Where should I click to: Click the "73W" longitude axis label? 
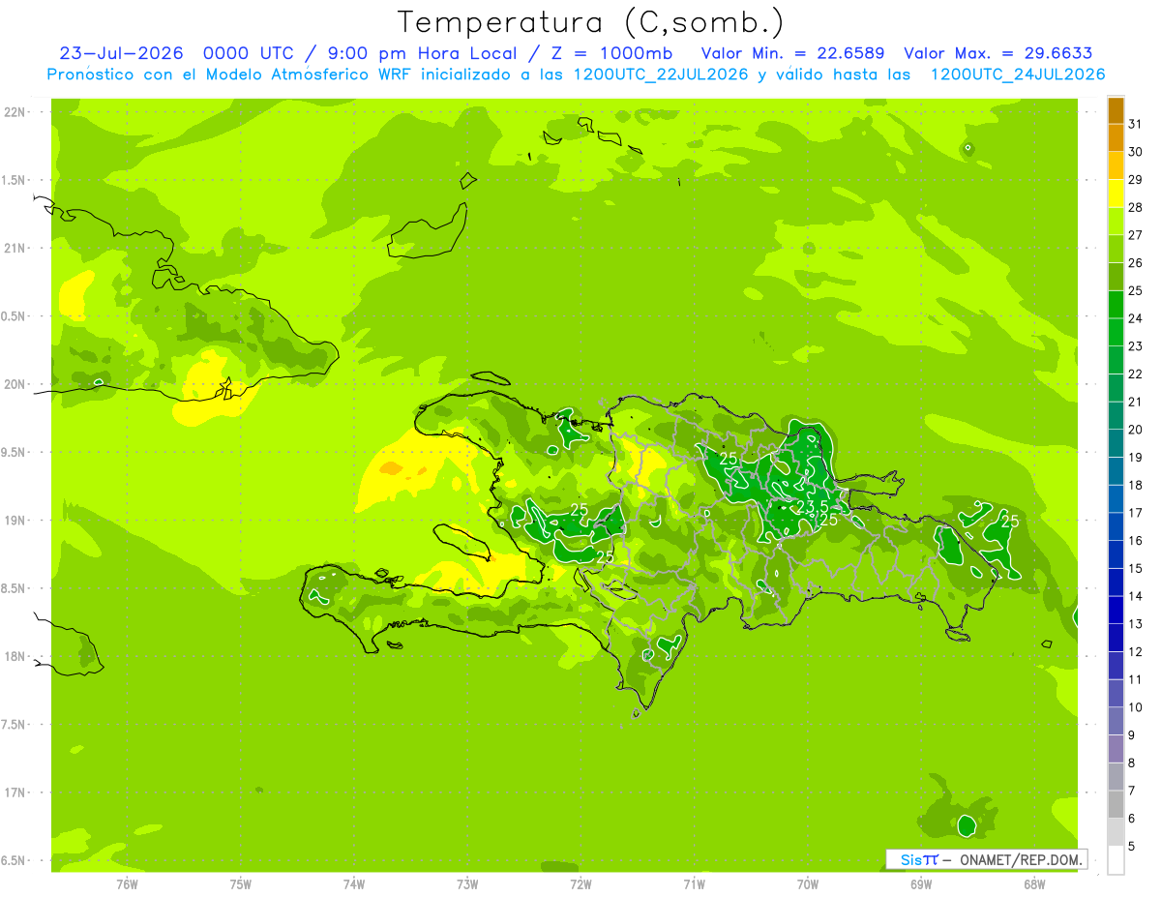coord(467,884)
